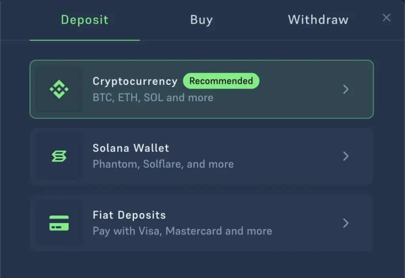
Task: Expand Fiat Deposits using the right arrow
Action: [346, 223]
